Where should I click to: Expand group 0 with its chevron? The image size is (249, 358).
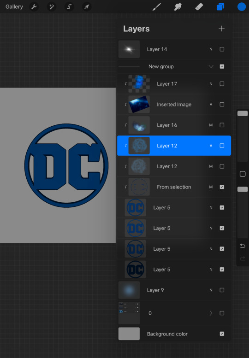point(211,313)
